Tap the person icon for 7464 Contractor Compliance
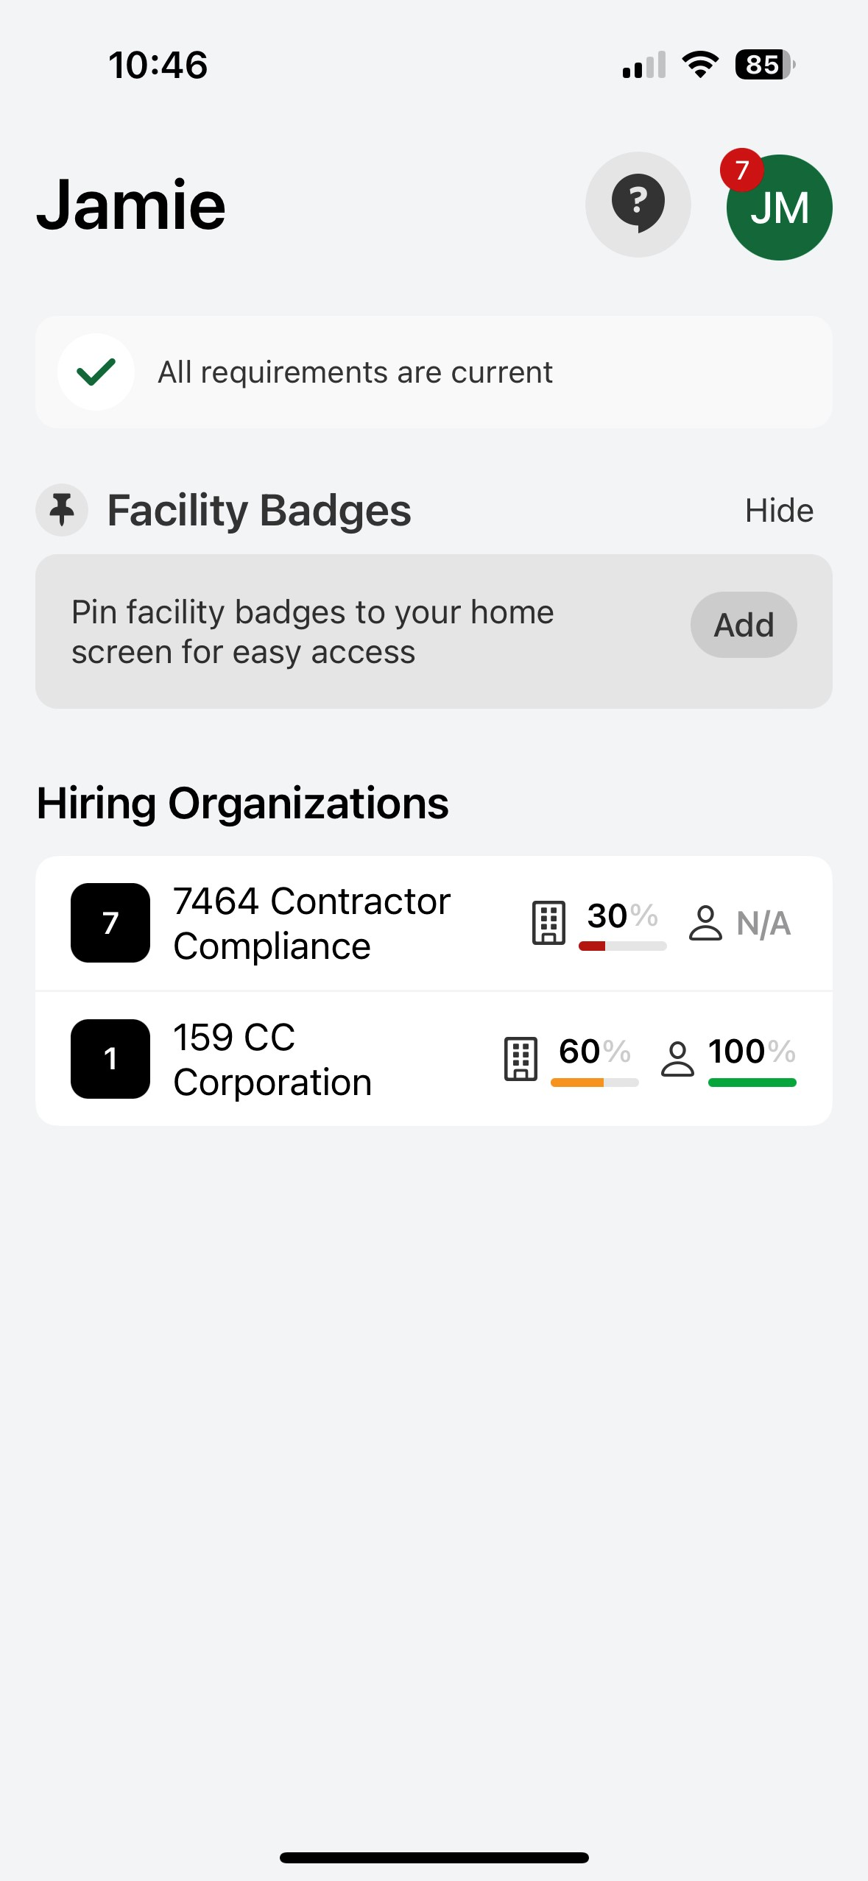This screenshot has height=1881, width=868. pos(705,923)
